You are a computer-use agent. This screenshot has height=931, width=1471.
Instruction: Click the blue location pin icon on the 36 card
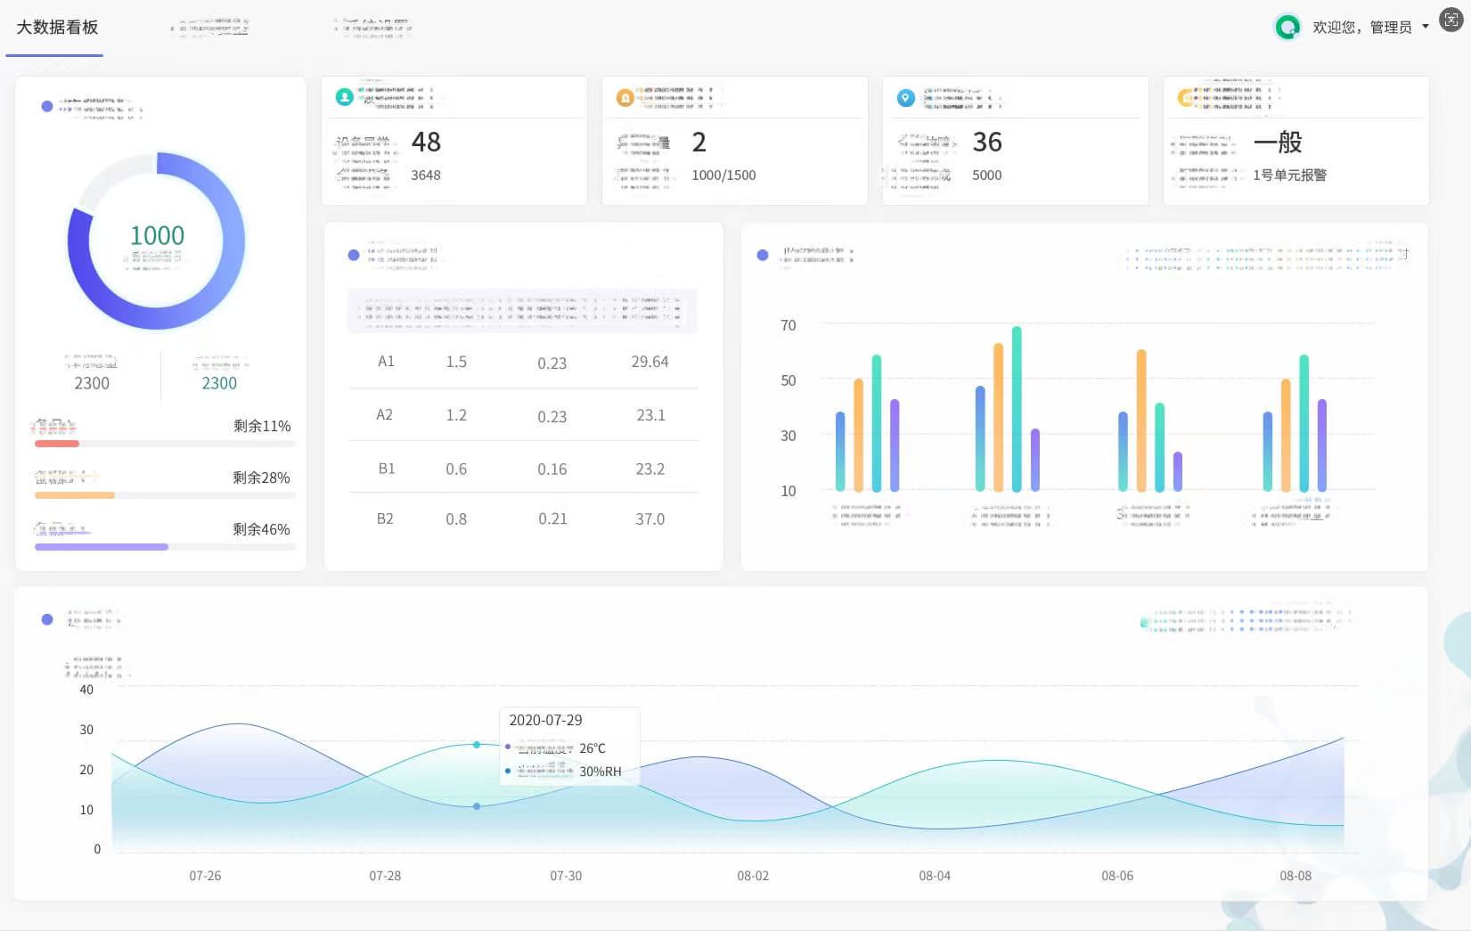pyautogui.click(x=905, y=98)
